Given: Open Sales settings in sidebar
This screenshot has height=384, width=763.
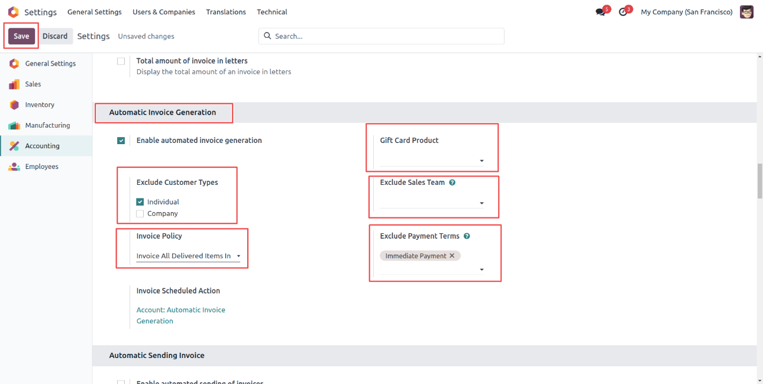Looking at the screenshot, I should 33,84.
